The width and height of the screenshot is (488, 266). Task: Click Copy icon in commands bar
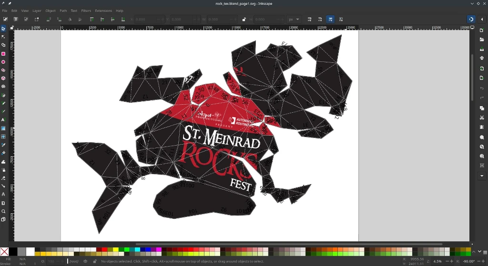[482, 108]
